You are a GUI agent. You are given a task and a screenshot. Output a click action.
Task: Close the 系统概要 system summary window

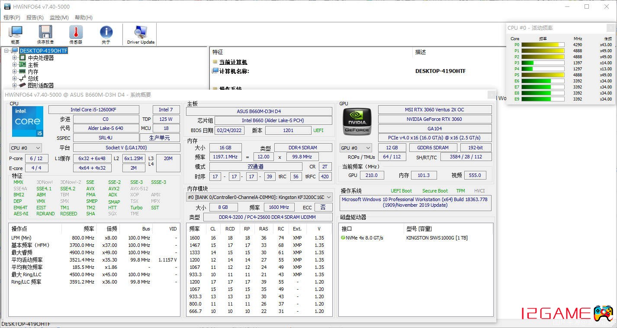point(492,95)
